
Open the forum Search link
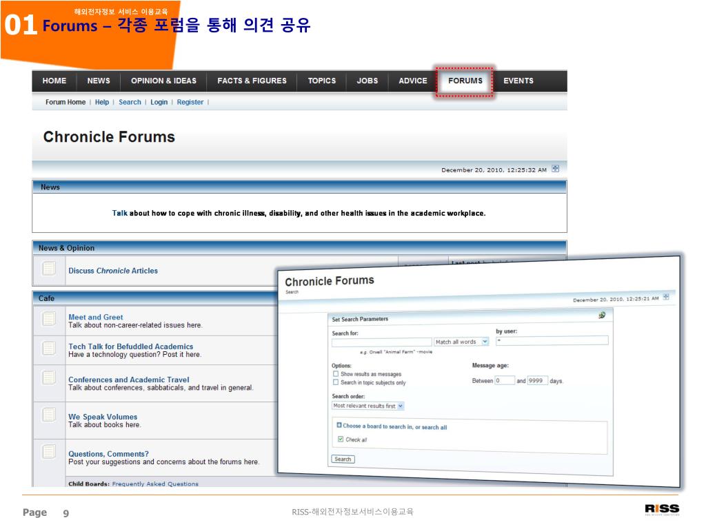pos(130,102)
